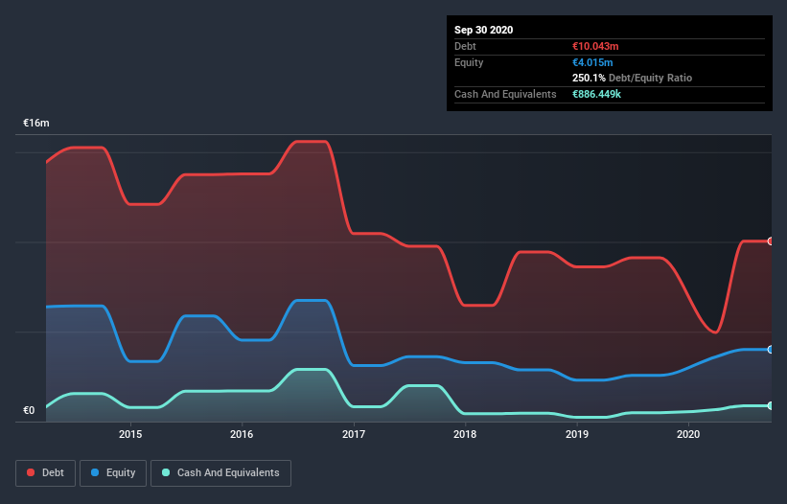Viewport: 787px width, 504px height.
Task: Click the Sep 30 2020 tooltip date
Action: click(x=483, y=30)
